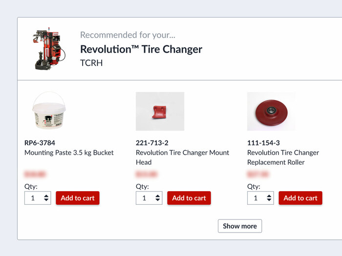Focus the Mounting Paste quantity field

(33, 198)
